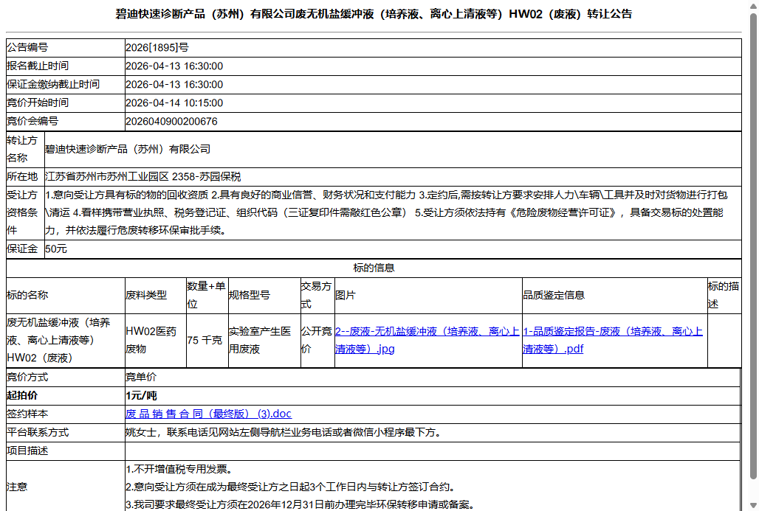This screenshot has width=759, height=511.
Task: Click the 保证金缴纳截止时间 label
Action: coord(53,84)
